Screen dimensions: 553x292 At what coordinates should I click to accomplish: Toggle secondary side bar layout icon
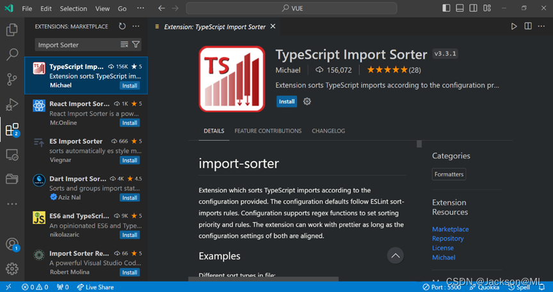(473, 8)
